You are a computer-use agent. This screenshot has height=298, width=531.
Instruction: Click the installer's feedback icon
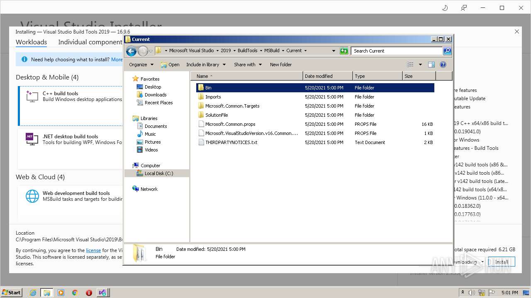click(x=464, y=8)
